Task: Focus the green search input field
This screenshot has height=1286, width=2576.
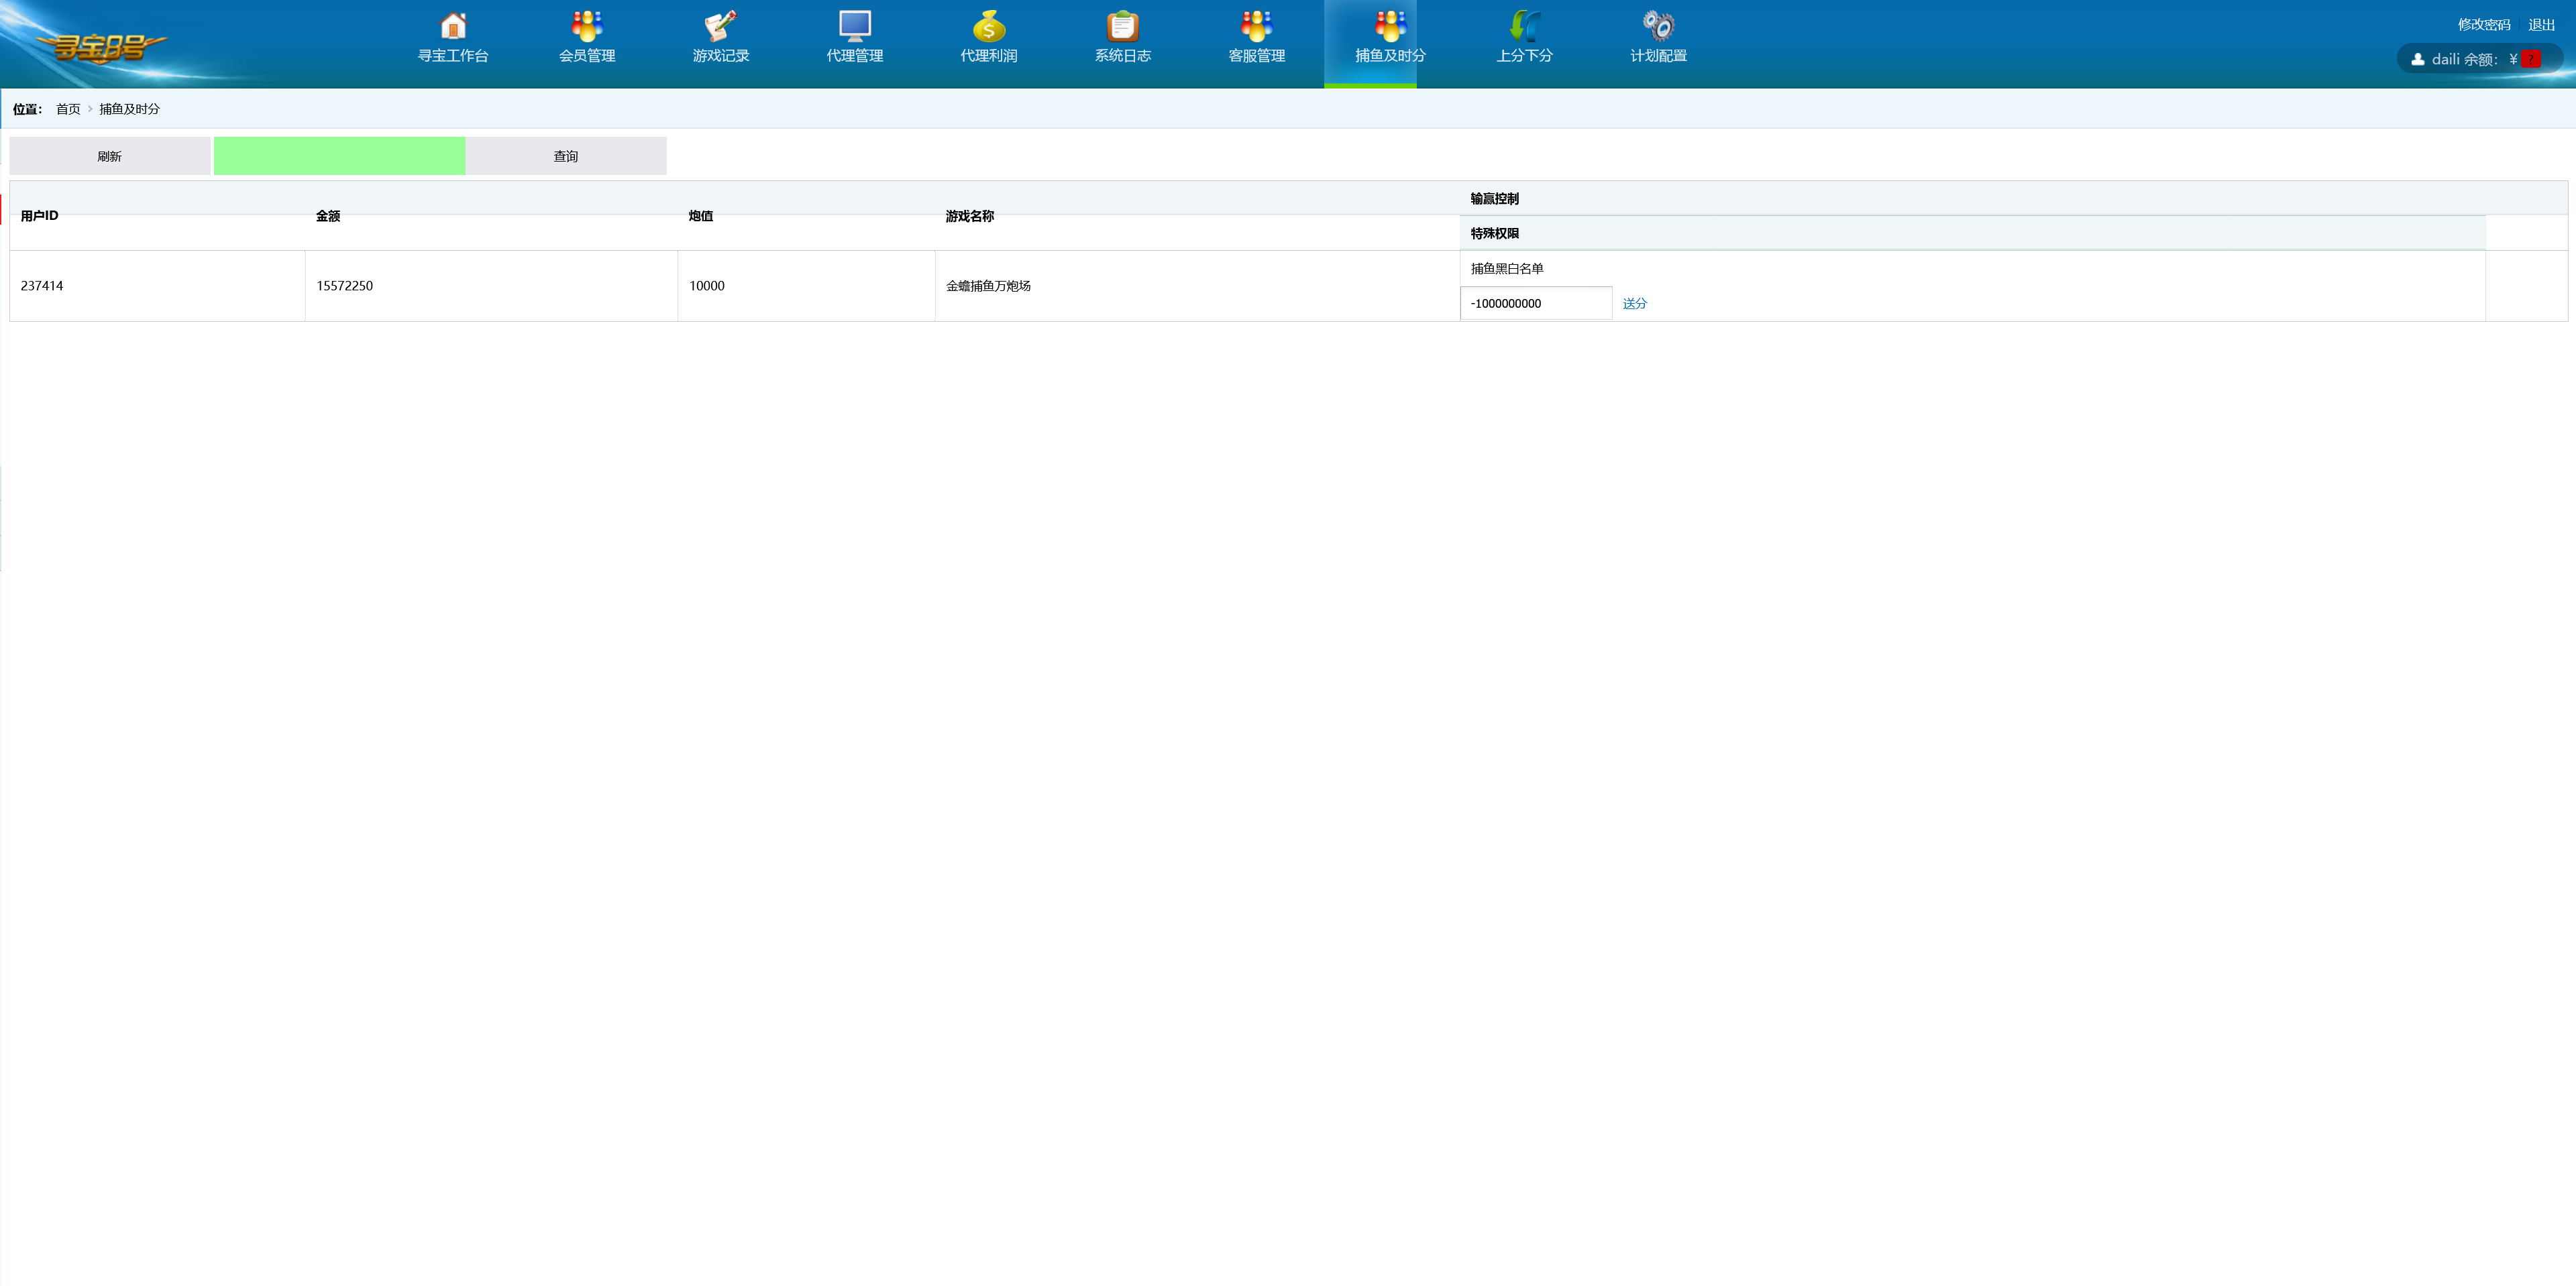Action: 339,156
